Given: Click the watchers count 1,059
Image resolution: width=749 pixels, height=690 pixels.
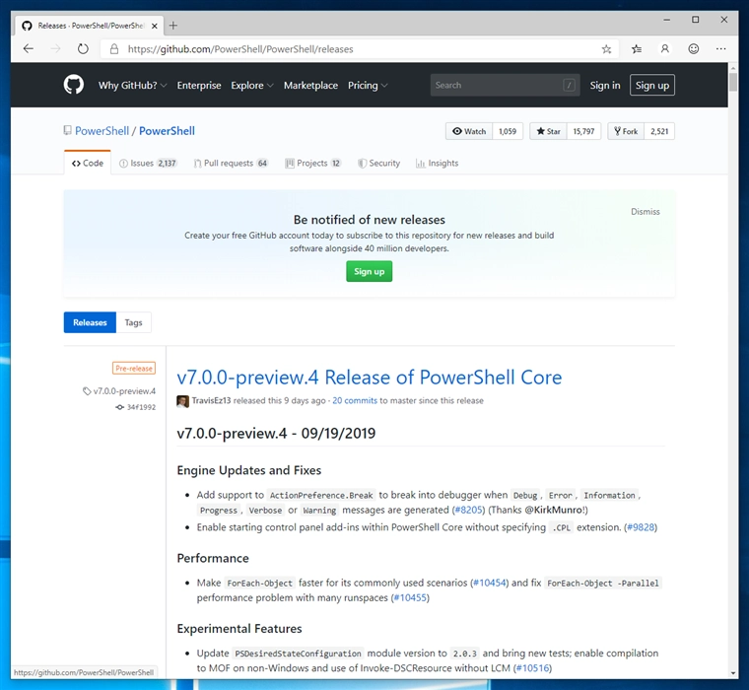Looking at the screenshot, I should coord(508,131).
